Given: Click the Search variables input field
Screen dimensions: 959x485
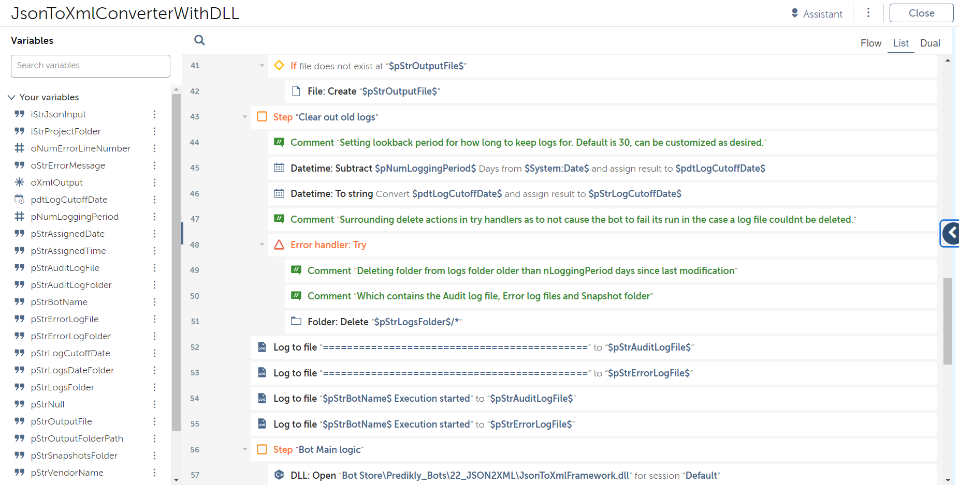Looking at the screenshot, I should coord(91,66).
